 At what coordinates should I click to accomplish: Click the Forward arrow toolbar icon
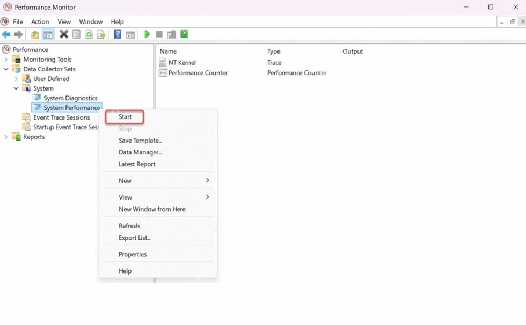(18, 34)
